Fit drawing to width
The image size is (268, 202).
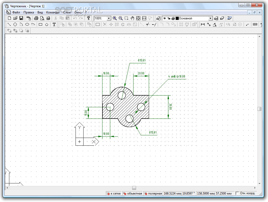coord(144,18)
